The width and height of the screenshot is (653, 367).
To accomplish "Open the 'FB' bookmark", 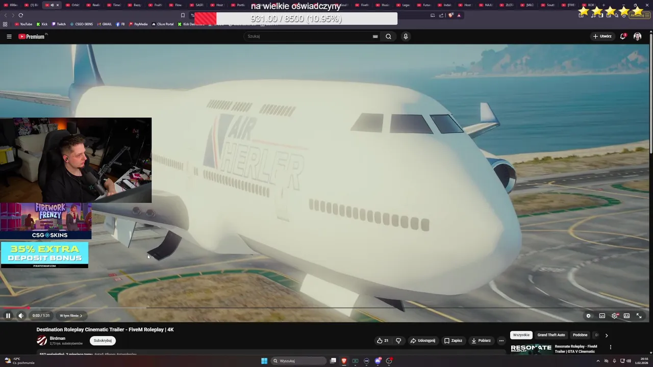I will (120, 24).
